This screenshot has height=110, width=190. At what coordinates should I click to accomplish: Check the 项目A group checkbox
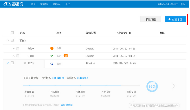tap(12, 40)
